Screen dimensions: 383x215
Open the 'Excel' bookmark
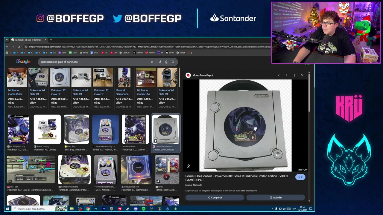[73, 53]
